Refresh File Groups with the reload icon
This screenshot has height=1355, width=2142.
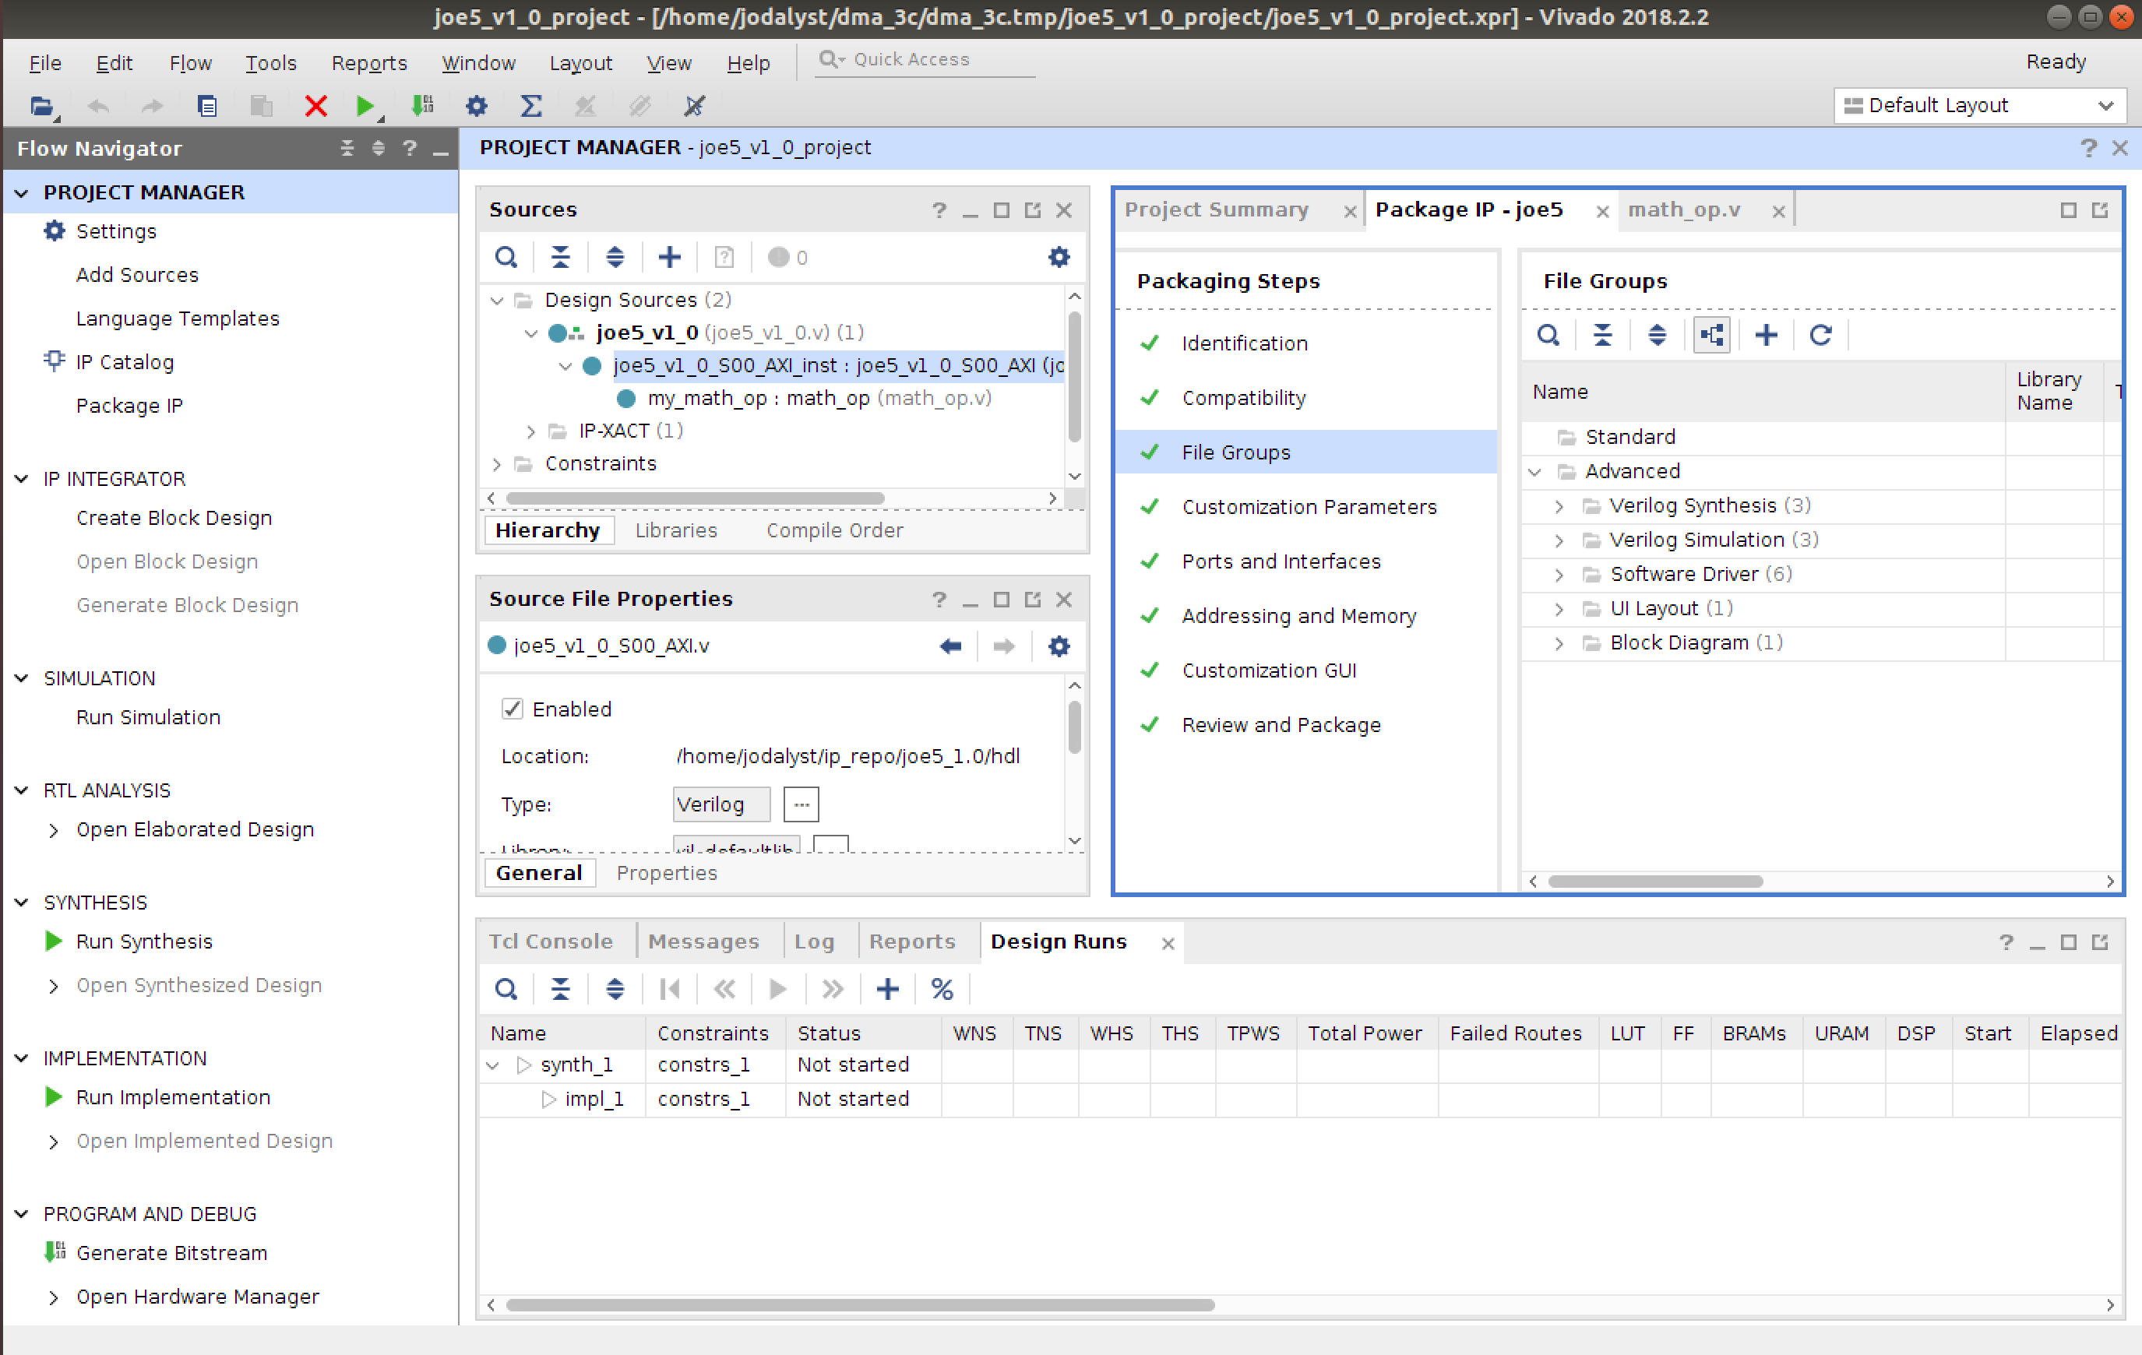(x=1821, y=335)
